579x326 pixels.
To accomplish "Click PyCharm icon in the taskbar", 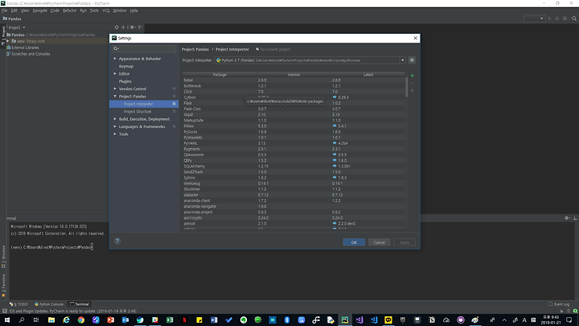I will coord(344,320).
